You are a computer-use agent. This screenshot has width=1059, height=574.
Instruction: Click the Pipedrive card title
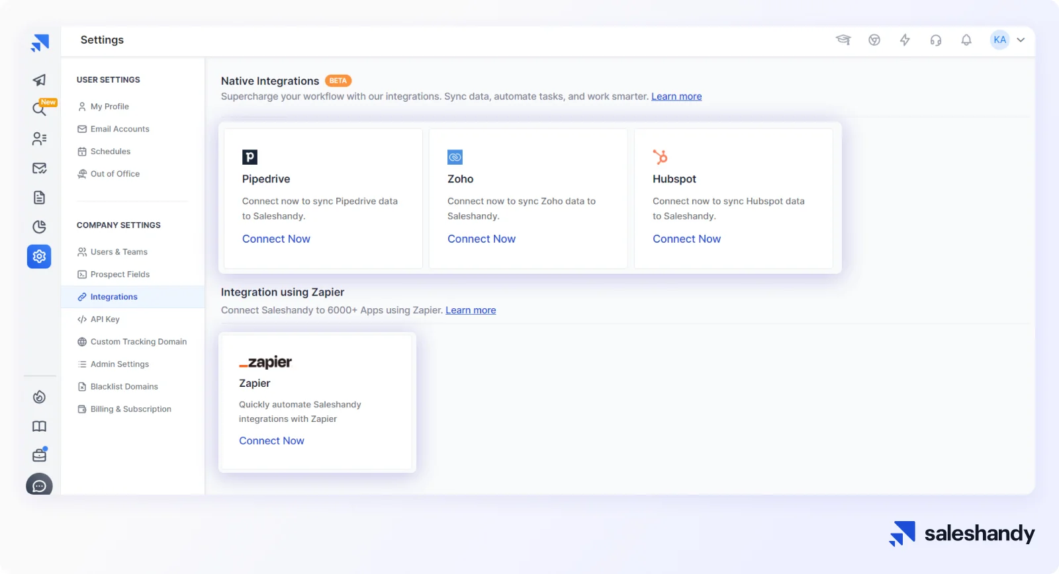[x=266, y=179]
